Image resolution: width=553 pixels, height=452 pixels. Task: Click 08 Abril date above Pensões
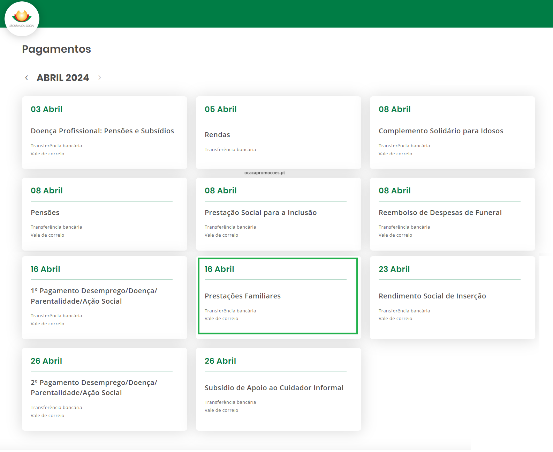point(46,191)
